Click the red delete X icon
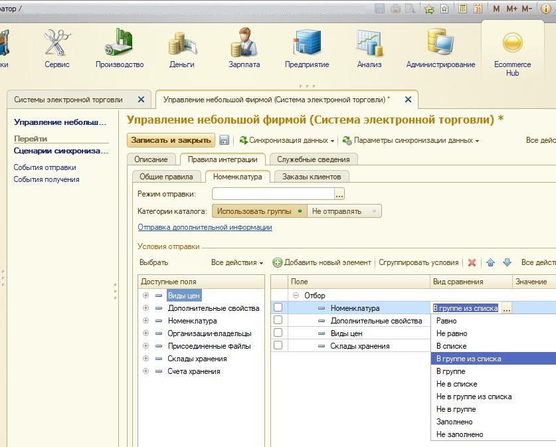Screen dimensions: 556x447 click(x=472, y=262)
